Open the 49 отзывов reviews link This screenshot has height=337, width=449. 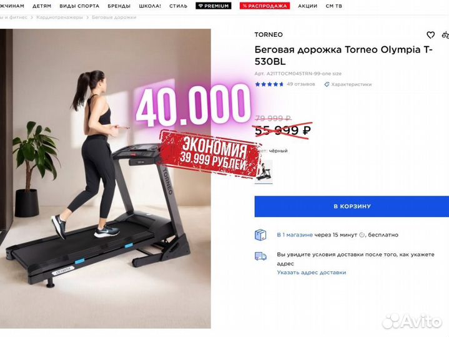300,84
